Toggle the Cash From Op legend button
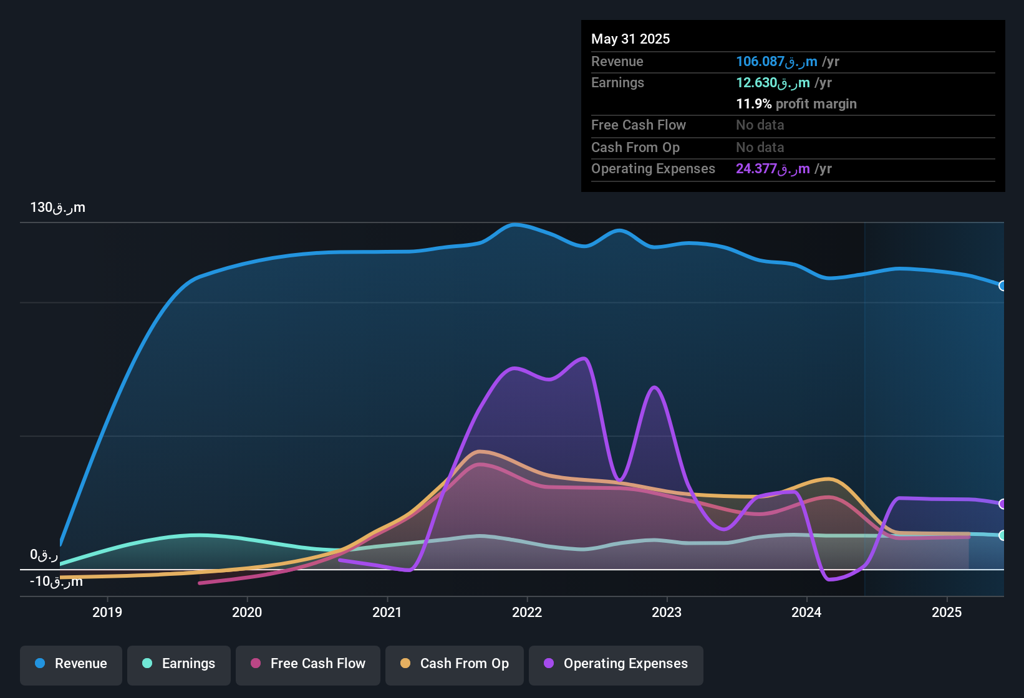1024x698 pixels. (x=455, y=664)
